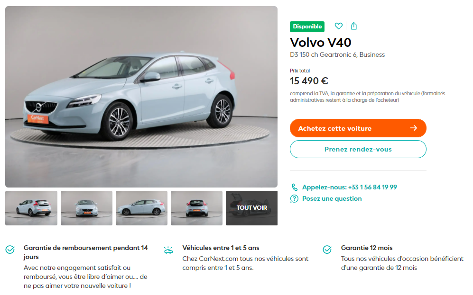This screenshot has height=295, width=473.
Task: Select the rear view thumbnail
Action: [x=197, y=208]
